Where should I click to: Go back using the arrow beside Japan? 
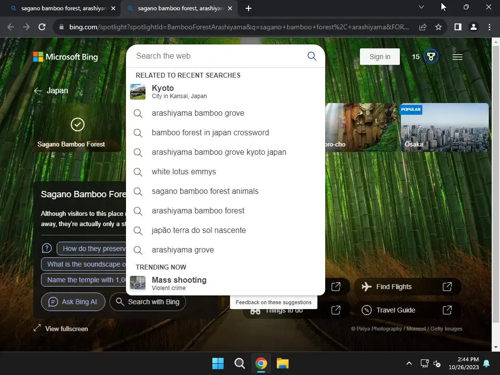pyautogui.click(x=38, y=91)
